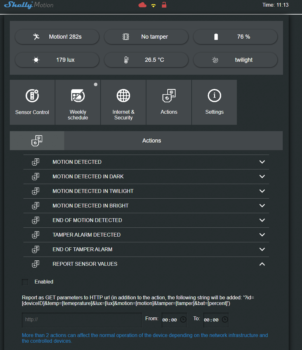
Task: Open the Actions tab tile
Action: 169,102
